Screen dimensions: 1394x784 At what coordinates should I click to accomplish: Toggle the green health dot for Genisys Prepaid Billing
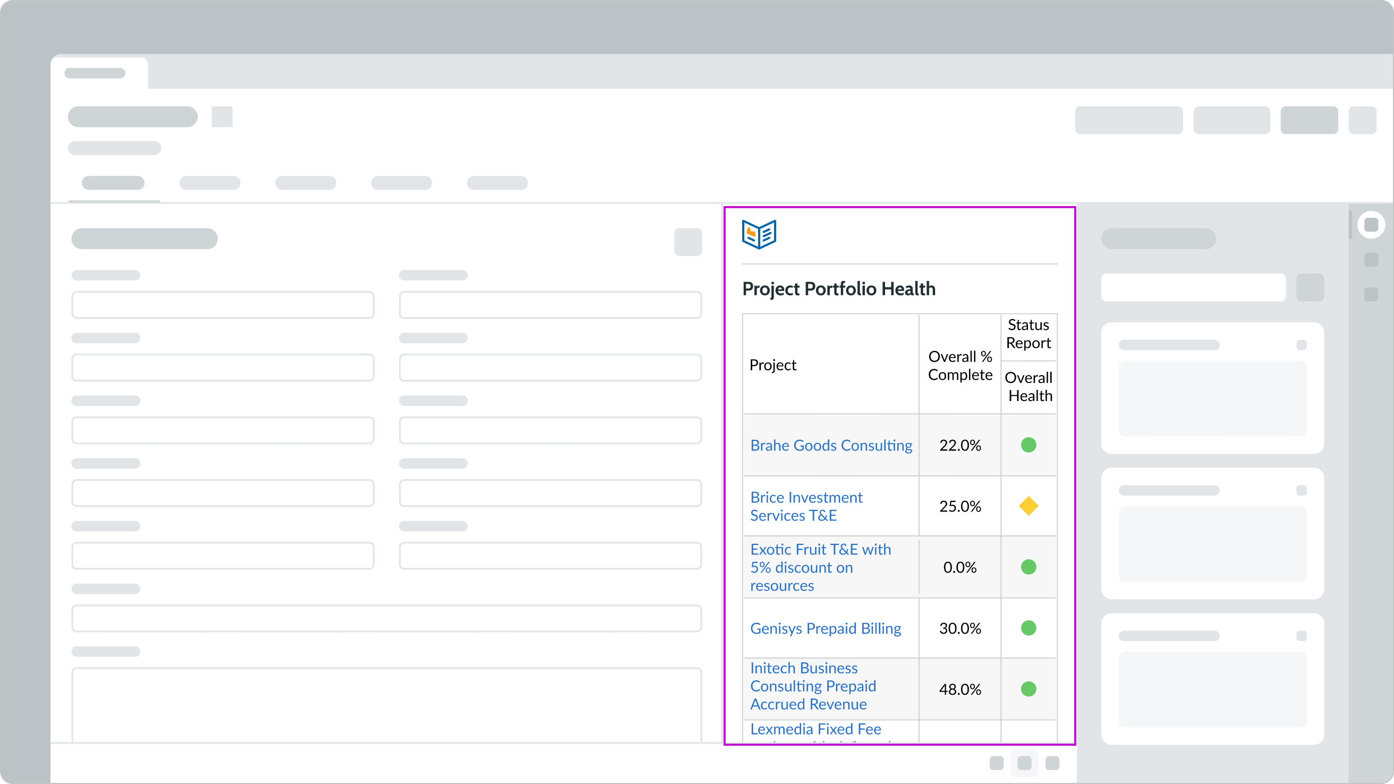pyautogui.click(x=1028, y=628)
